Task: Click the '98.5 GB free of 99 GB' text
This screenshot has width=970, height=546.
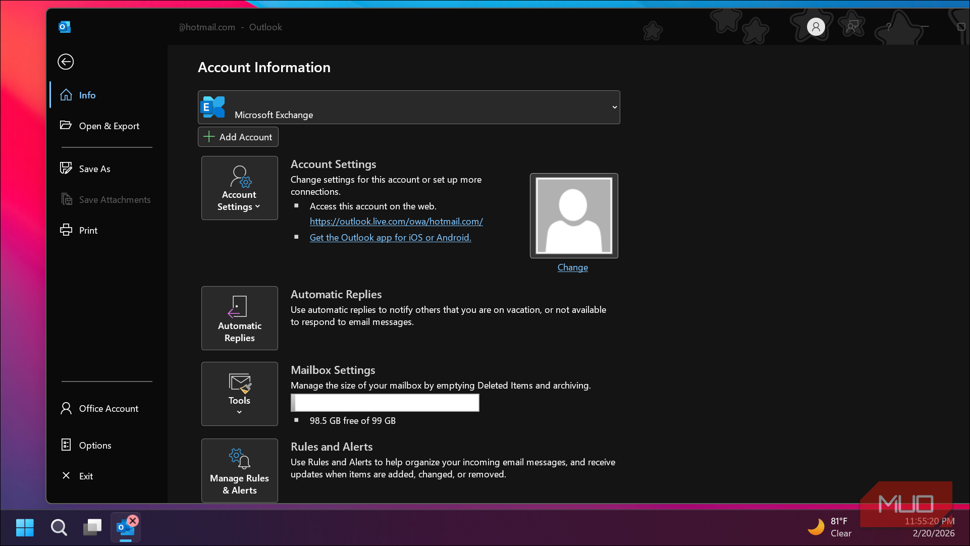Action: point(353,420)
